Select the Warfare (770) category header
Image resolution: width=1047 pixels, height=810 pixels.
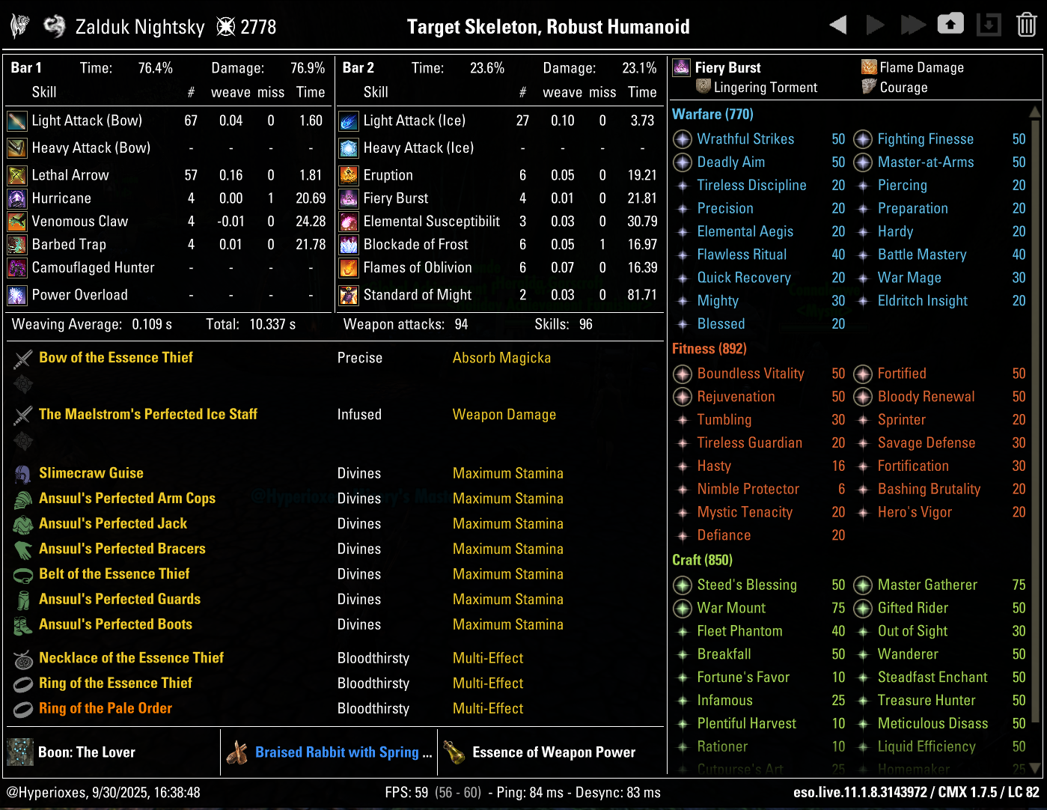pos(712,115)
